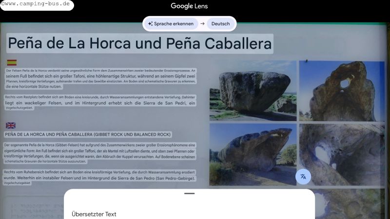Click the Google Lens logo
The width and height of the screenshot is (390, 219).
pos(189,6)
